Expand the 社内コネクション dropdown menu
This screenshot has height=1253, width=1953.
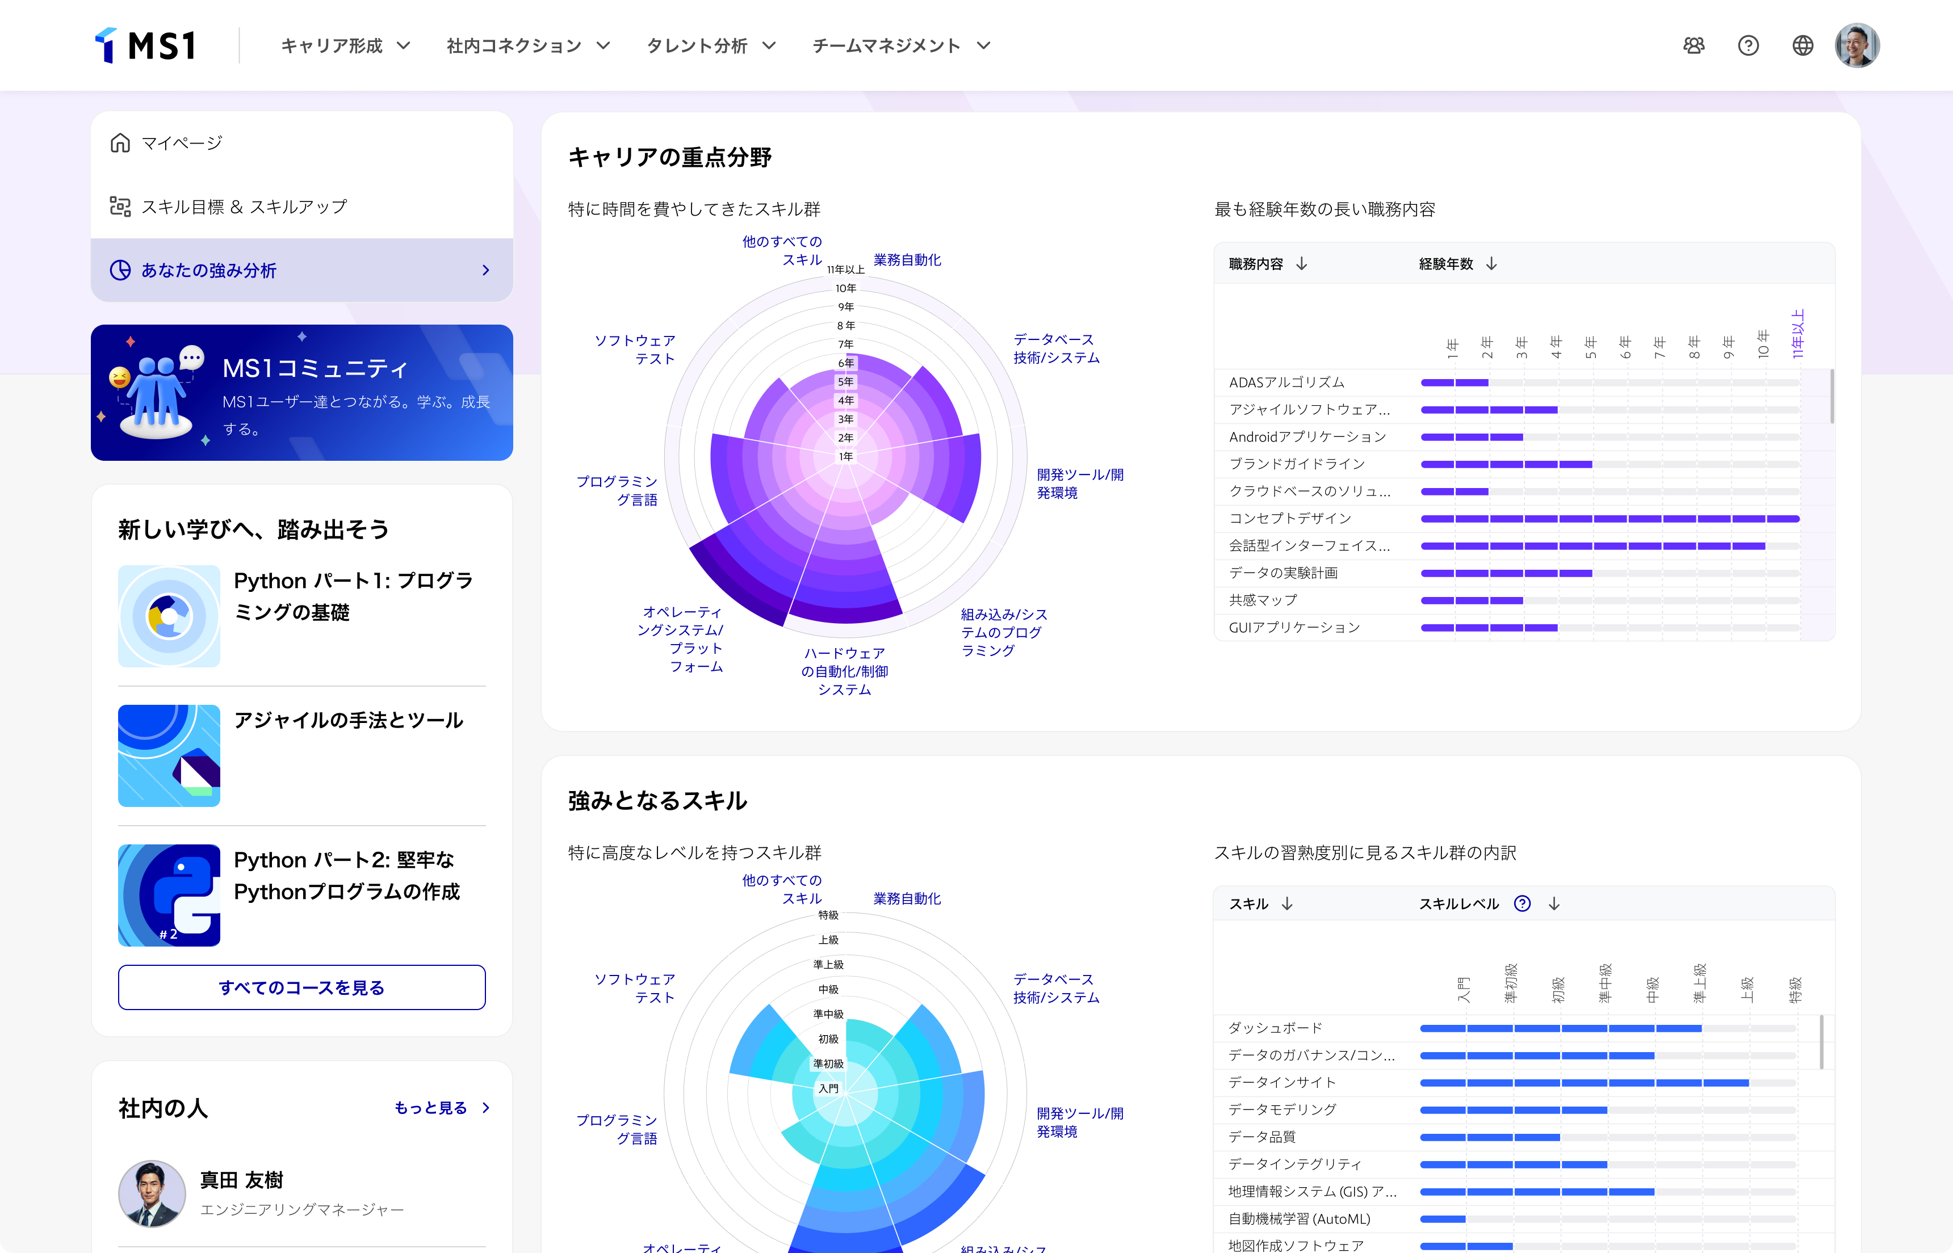529,45
